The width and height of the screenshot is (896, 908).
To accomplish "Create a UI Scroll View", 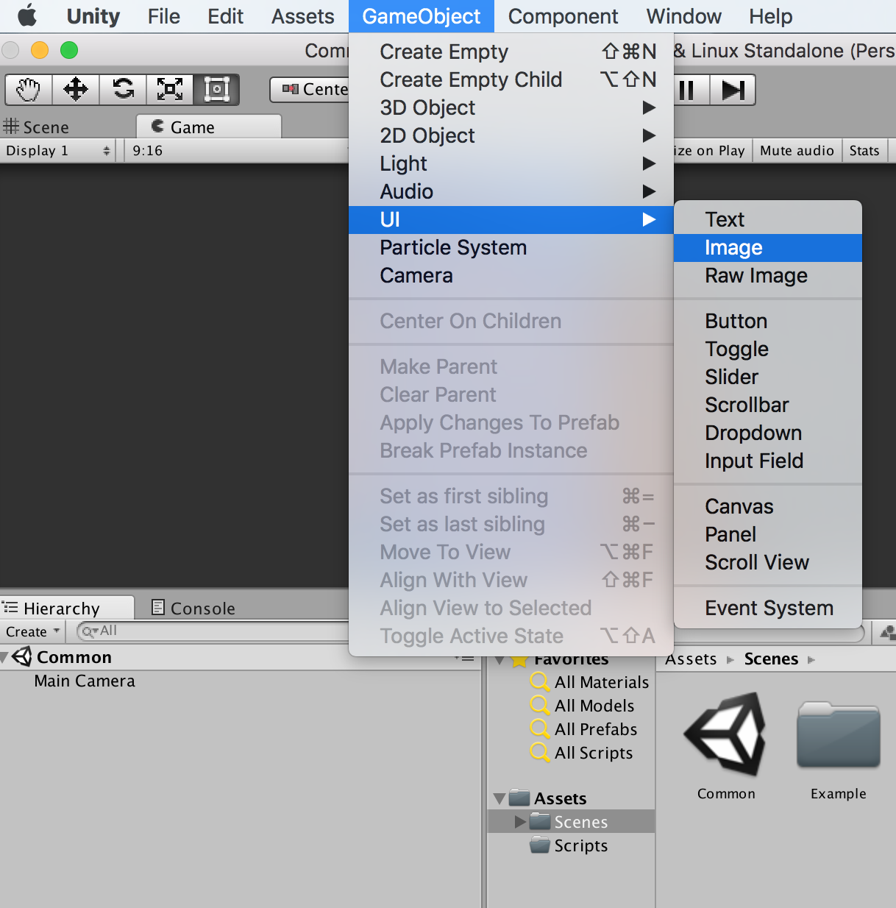I will click(768, 562).
